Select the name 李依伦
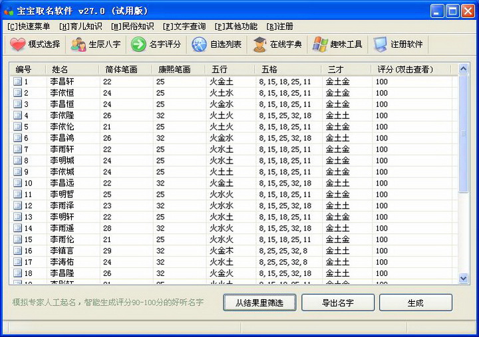Viewport: 479px width, 337px height. [x=62, y=127]
